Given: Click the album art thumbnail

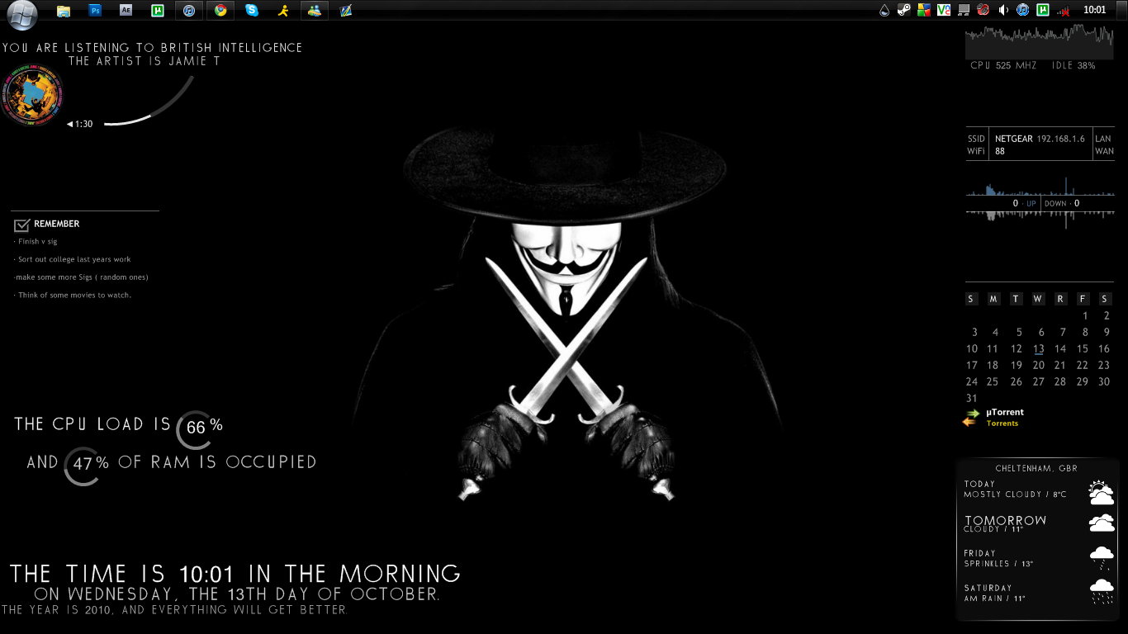Looking at the screenshot, I should 32,94.
